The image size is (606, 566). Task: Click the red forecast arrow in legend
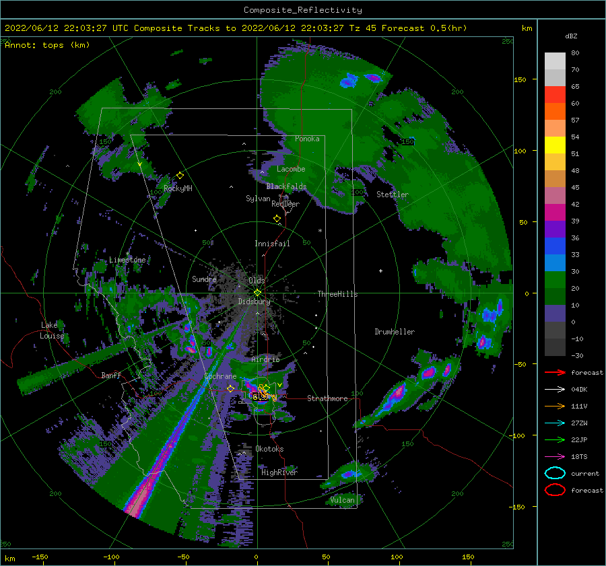pyautogui.click(x=555, y=372)
